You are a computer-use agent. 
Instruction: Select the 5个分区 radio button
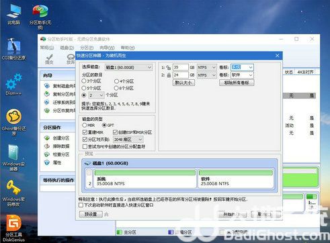(84, 88)
